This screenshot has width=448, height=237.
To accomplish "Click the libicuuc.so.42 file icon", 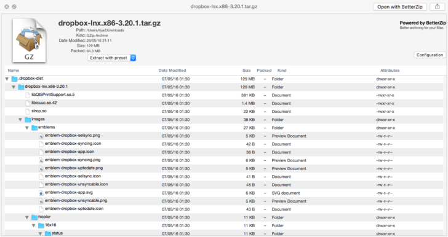I will click(28, 103).
